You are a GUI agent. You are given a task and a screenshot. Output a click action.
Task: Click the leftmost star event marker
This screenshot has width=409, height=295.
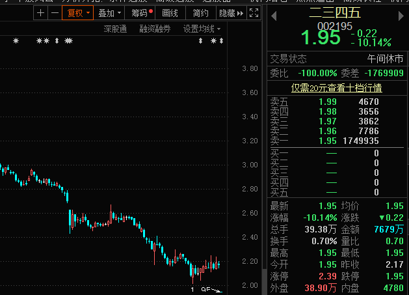(16, 42)
